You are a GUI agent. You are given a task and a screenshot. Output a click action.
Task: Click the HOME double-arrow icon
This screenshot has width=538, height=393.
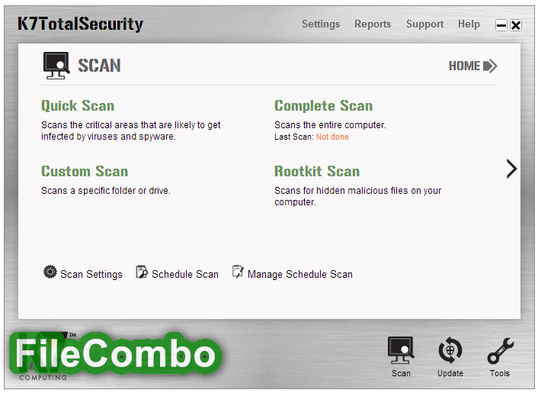pyautogui.click(x=490, y=66)
